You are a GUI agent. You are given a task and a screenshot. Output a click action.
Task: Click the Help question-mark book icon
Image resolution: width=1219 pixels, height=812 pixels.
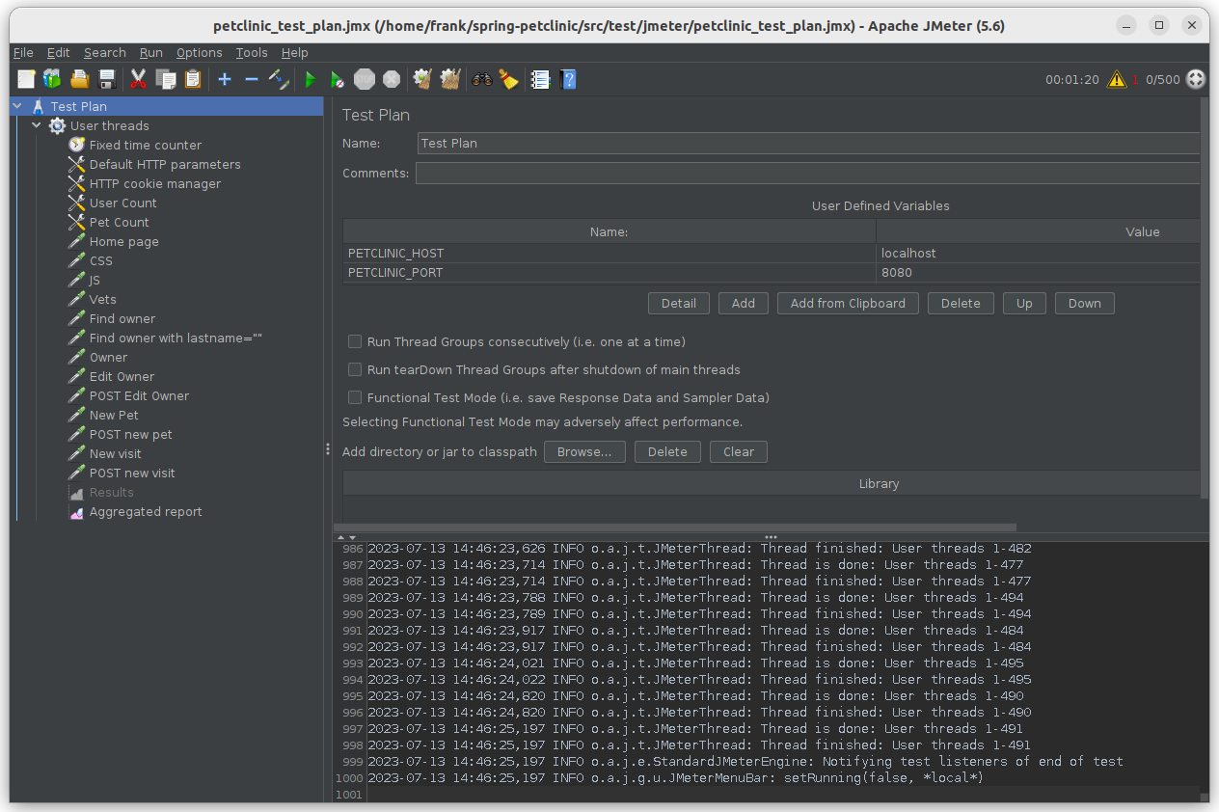click(x=569, y=79)
